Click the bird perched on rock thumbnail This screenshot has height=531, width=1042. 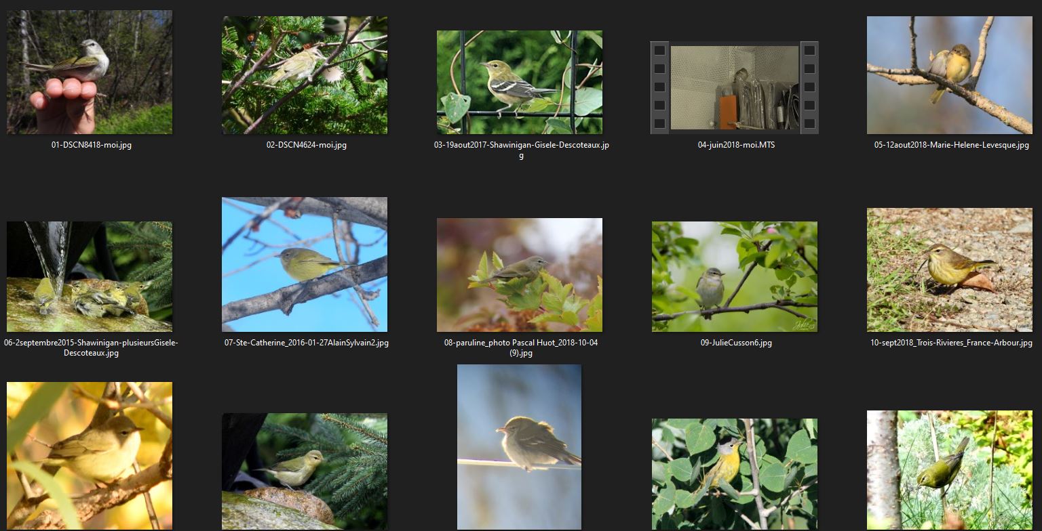[x=305, y=471]
